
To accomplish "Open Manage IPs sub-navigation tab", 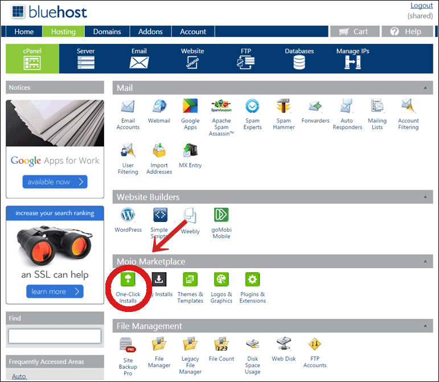I will click(x=353, y=59).
